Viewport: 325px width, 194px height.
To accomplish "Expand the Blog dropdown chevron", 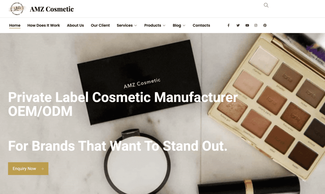I will 184,25.
